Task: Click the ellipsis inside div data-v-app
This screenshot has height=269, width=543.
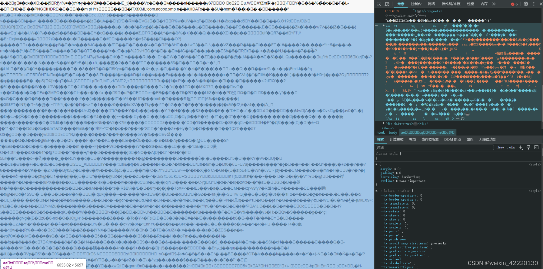Action: [415, 124]
